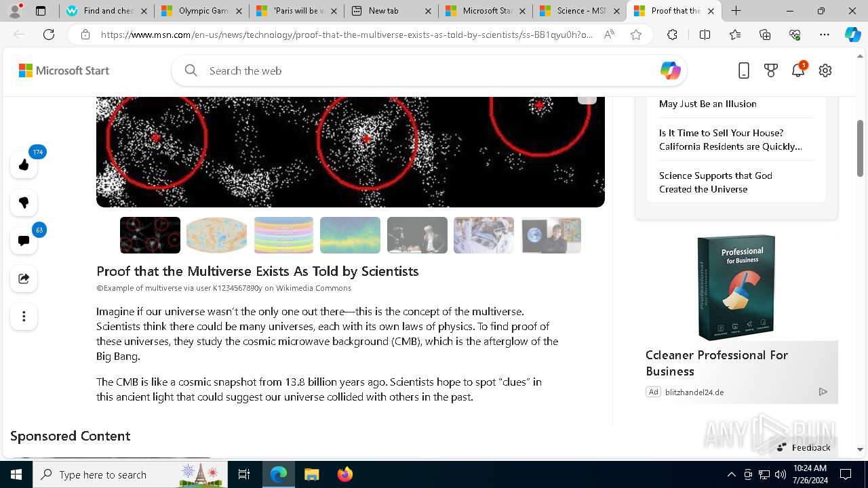This screenshot has width=868, height=488.
Task: Click the '©Example of multiverse' image credit text
Action: (x=224, y=288)
